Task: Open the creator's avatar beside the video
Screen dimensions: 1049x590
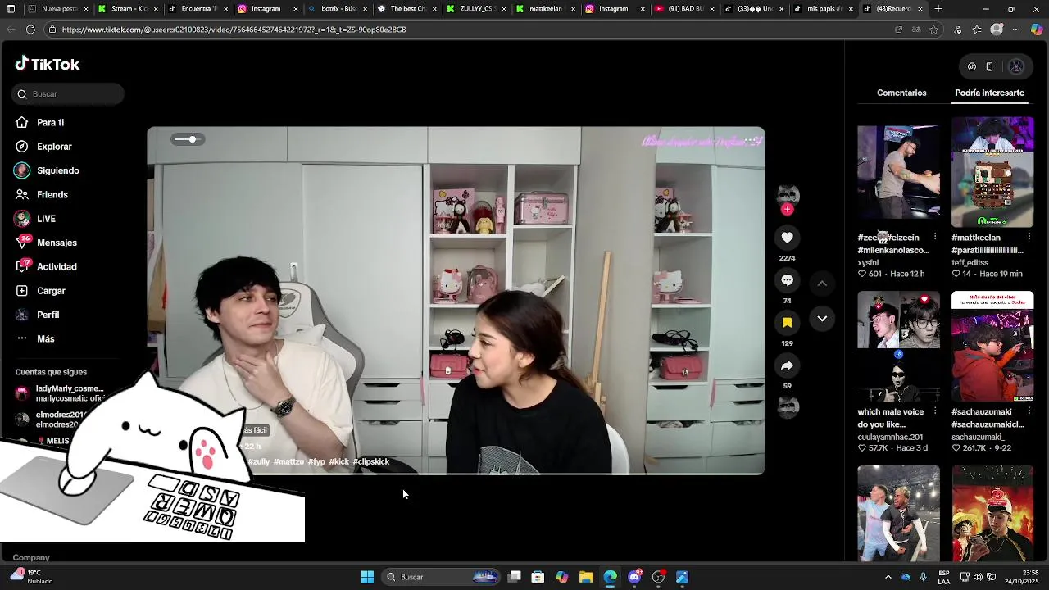Action: [788, 194]
